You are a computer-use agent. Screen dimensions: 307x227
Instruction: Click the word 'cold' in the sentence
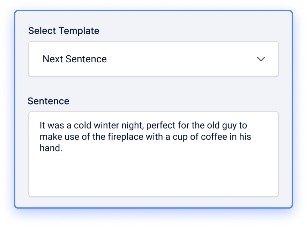tap(82, 125)
